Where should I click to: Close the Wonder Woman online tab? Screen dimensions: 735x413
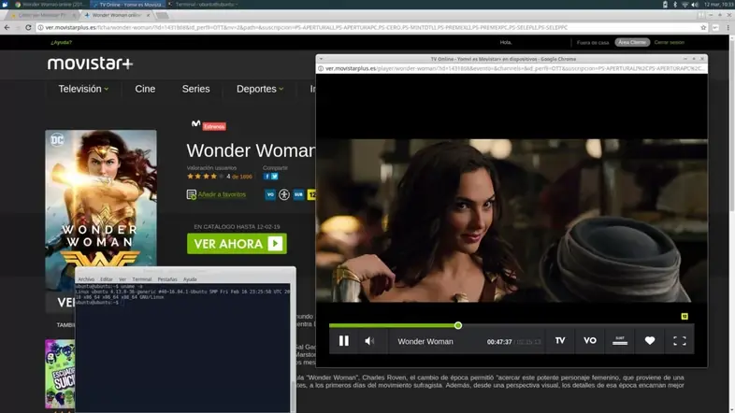pyautogui.click(x=148, y=15)
